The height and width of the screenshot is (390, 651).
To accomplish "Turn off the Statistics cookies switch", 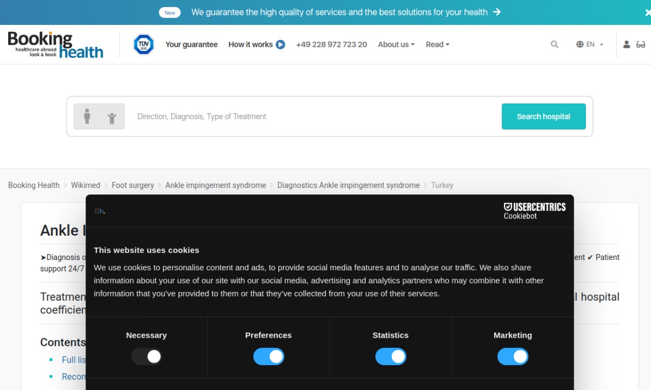I will point(391,356).
